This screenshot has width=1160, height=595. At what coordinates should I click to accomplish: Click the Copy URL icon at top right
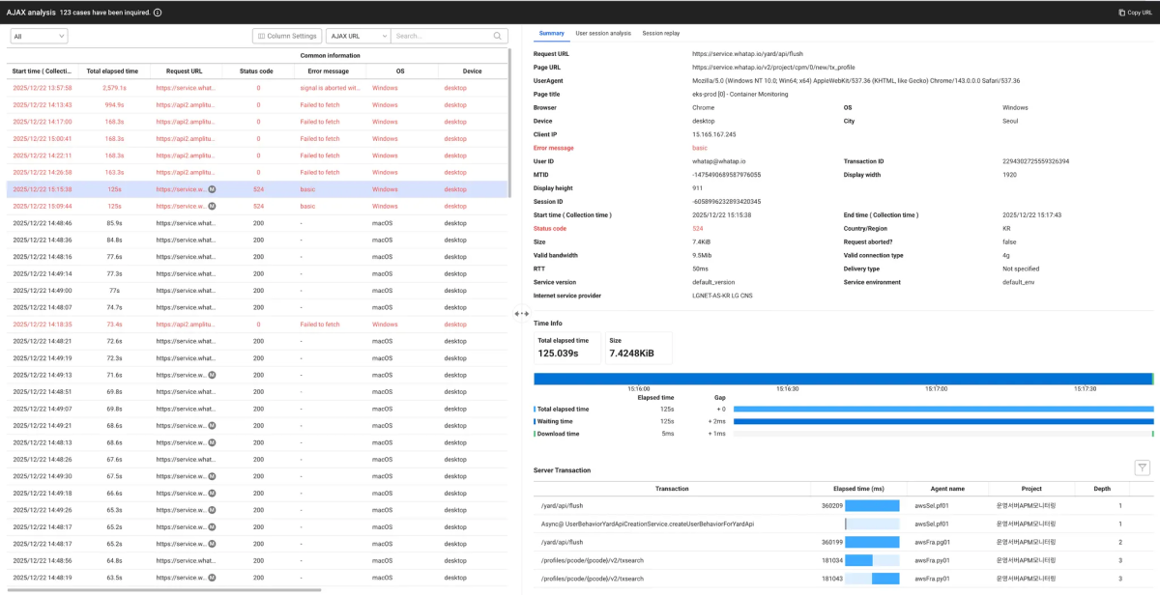[1121, 13]
